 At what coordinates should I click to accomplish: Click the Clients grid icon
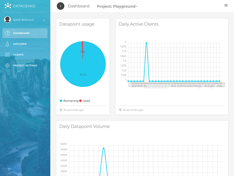click(7, 55)
